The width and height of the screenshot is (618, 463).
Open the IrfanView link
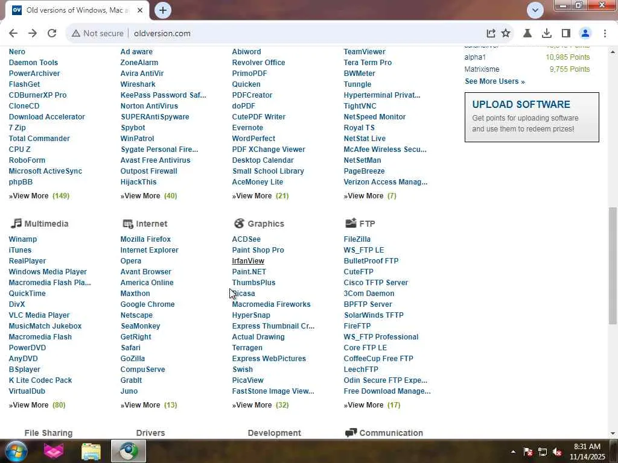[x=248, y=261]
